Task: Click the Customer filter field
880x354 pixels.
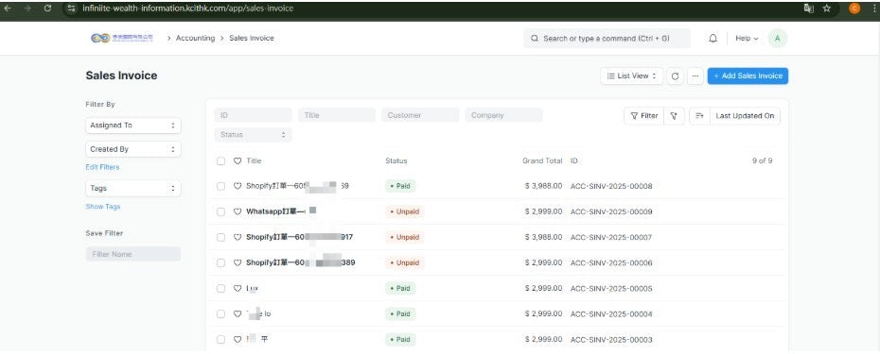Action: (x=420, y=115)
